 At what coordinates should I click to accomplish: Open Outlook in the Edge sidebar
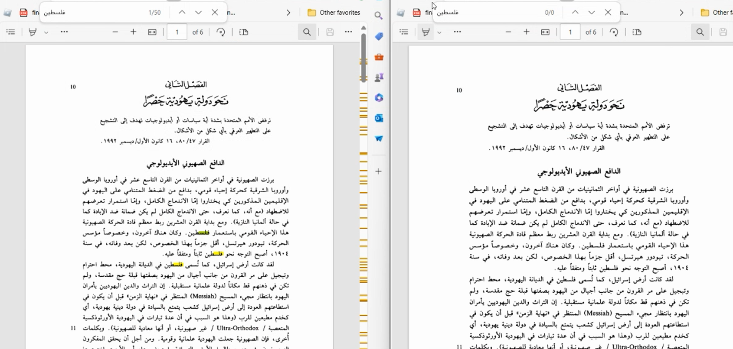coord(379,118)
